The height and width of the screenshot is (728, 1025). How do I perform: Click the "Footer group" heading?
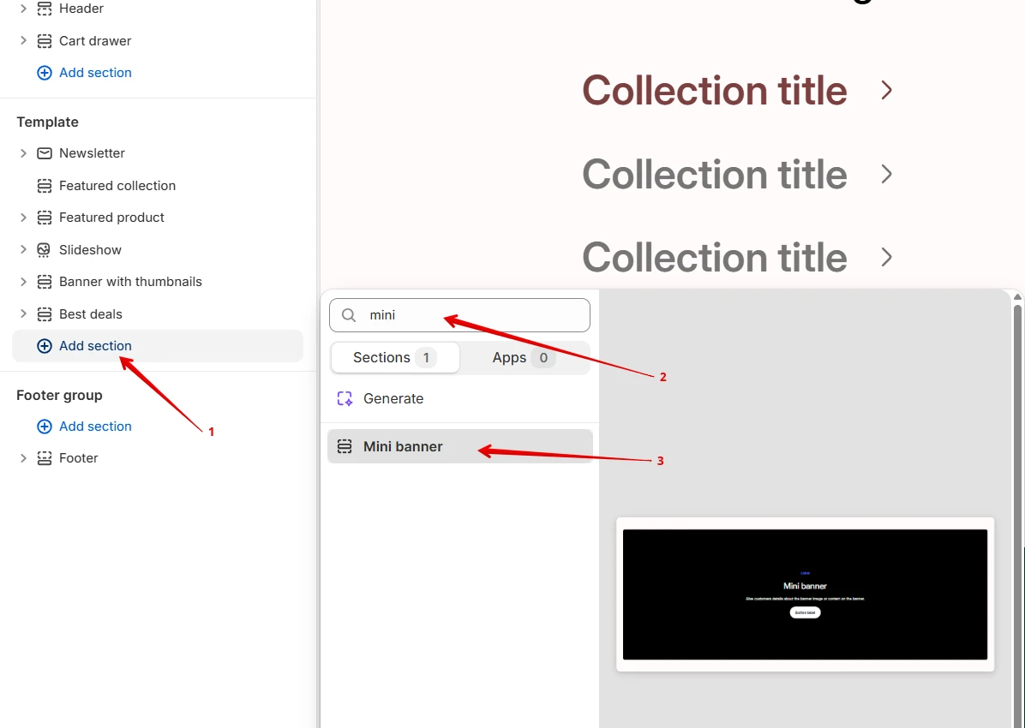click(59, 396)
